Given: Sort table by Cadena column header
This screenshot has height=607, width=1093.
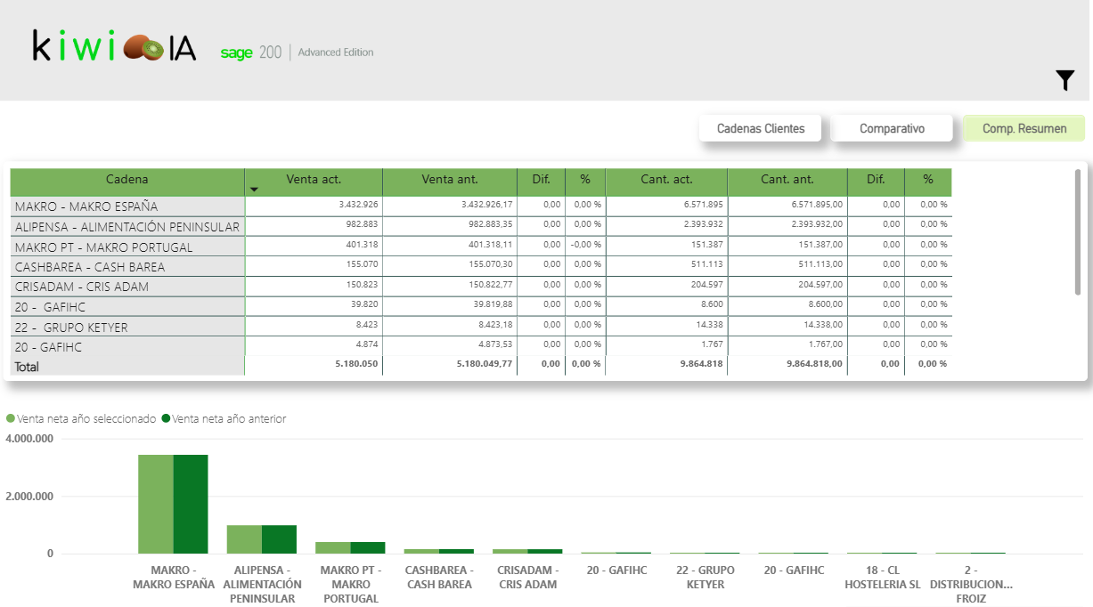Looking at the screenshot, I should [126, 180].
